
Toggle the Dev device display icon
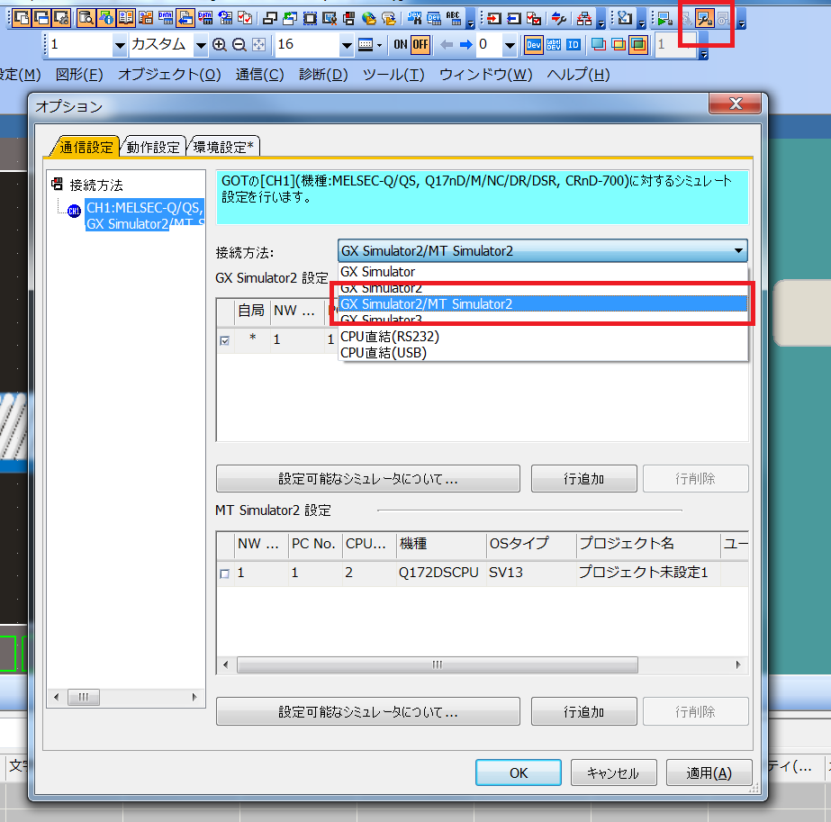(534, 45)
